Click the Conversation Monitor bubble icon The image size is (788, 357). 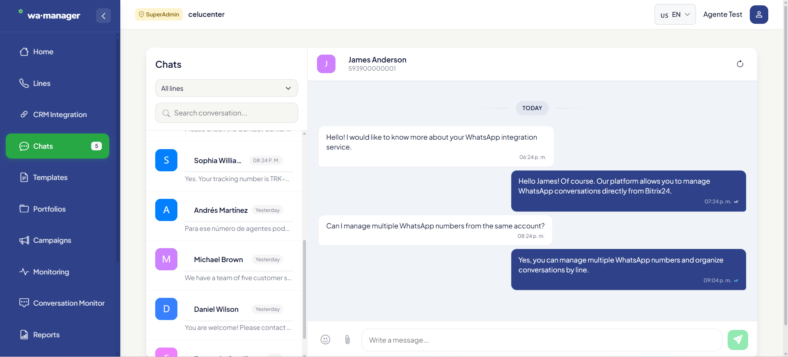click(x=24, y=303)
